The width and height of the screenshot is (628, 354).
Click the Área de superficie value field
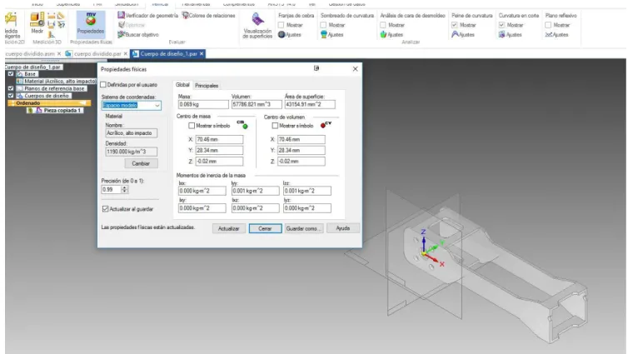[310, 104]
